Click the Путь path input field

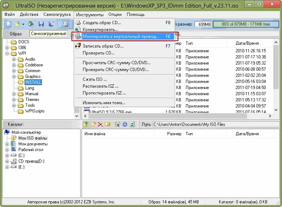click(x=216, y=124)
